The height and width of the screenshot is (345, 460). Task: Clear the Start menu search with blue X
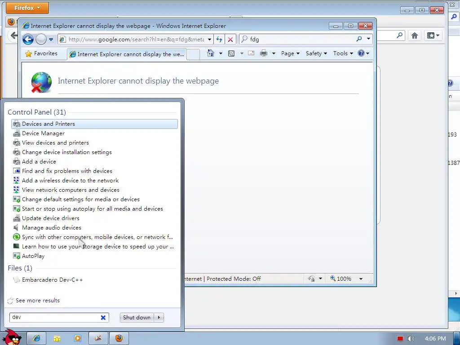[x=103, y=318]
